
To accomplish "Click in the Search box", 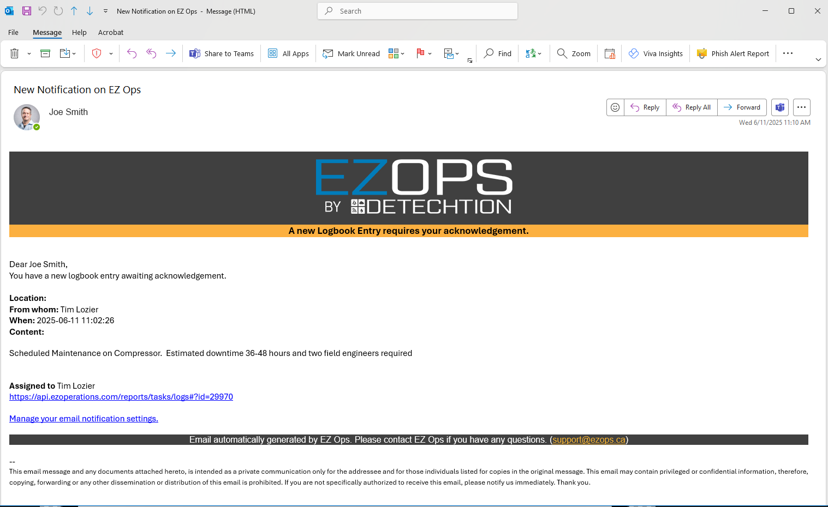I will (x=418, y=11).
